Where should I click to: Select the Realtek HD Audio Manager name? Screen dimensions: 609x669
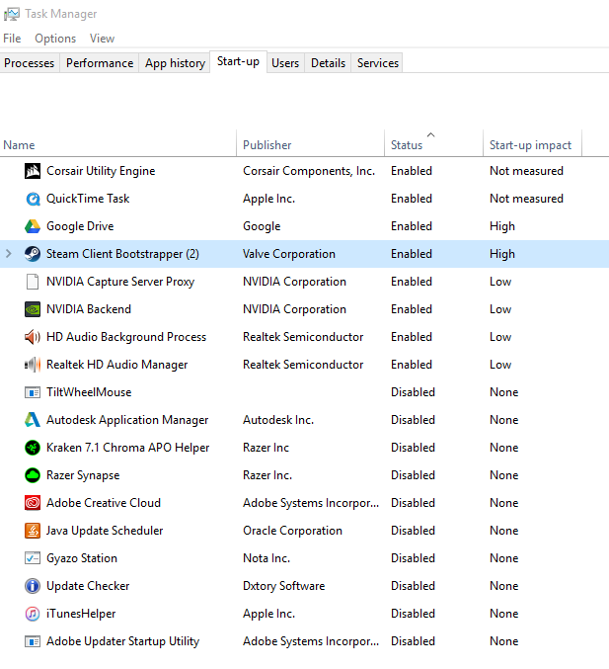[x=116, y=365]
